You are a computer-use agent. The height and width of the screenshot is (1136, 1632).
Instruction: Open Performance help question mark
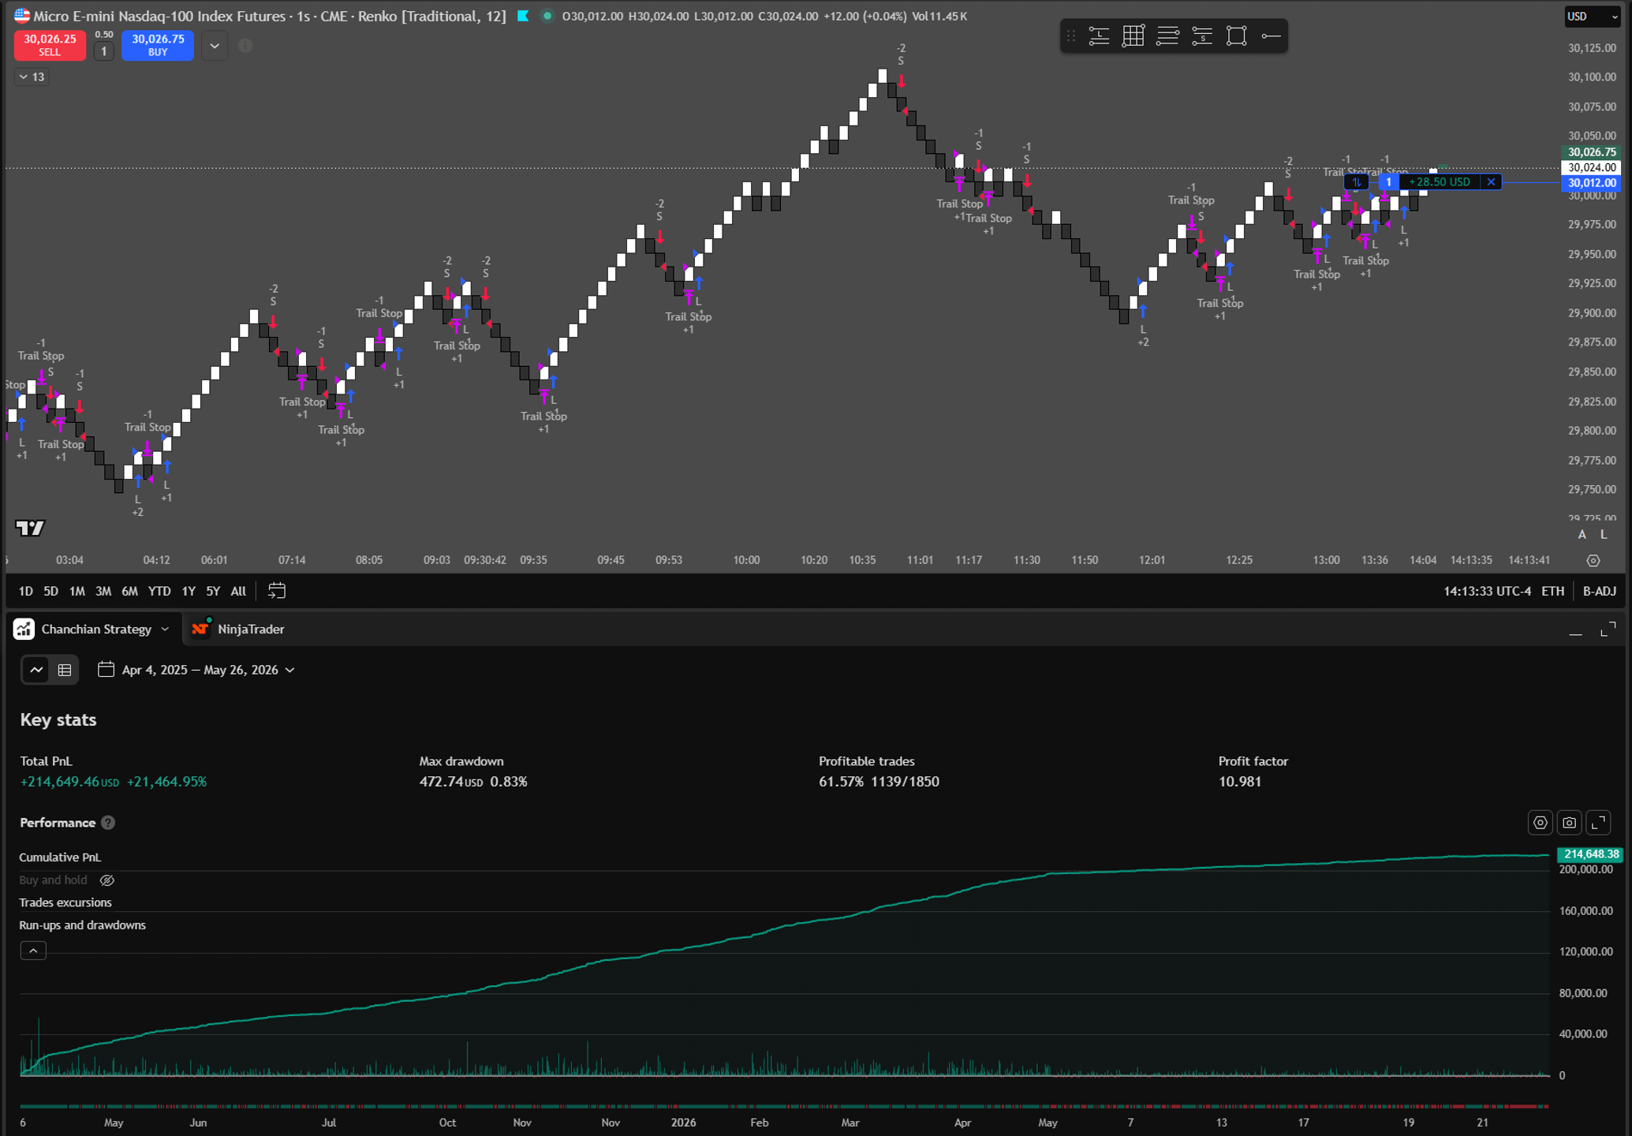tap(109, 823)
